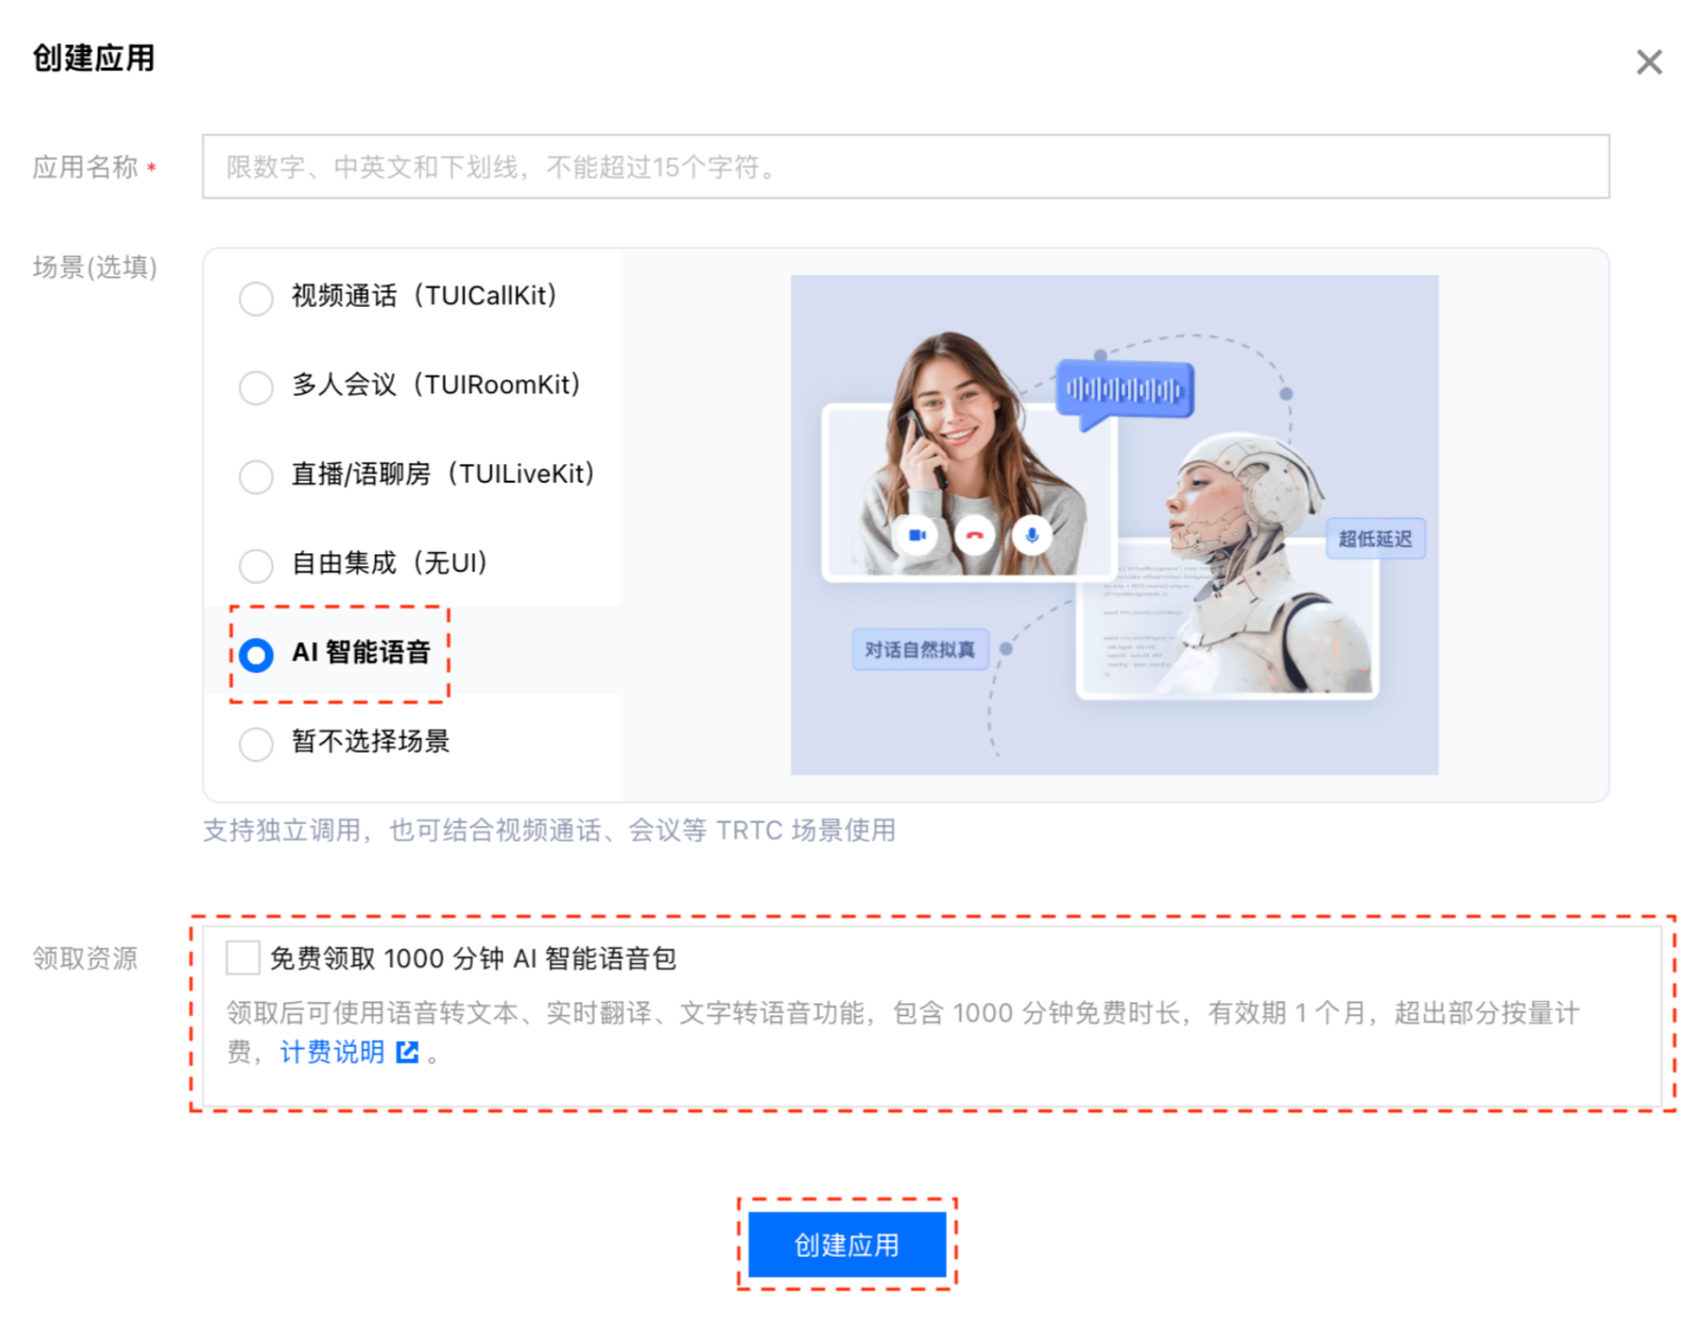This screenshot has height=1318, width=1695.
Task: Click the red hang-up icon in illustration
Action: [x=974, y=535]
